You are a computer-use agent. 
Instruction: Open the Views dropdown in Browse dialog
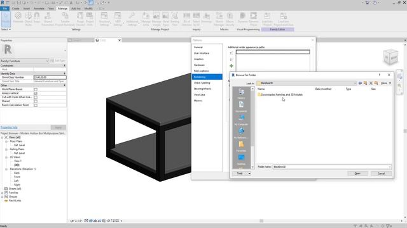coord(386,83)
